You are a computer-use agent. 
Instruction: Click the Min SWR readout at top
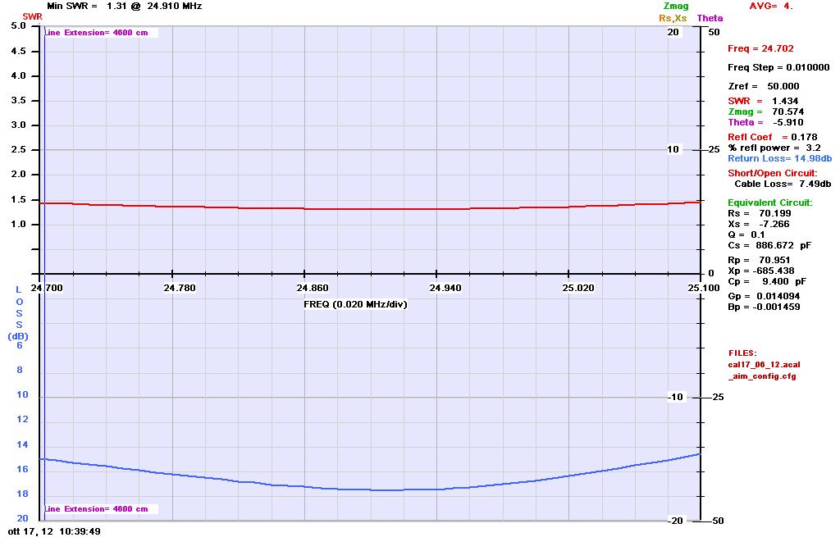coord(125,6)
